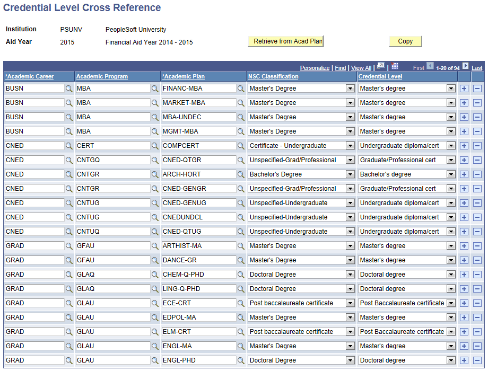Add a new row after MBA-UNDEC

[464, 117]
